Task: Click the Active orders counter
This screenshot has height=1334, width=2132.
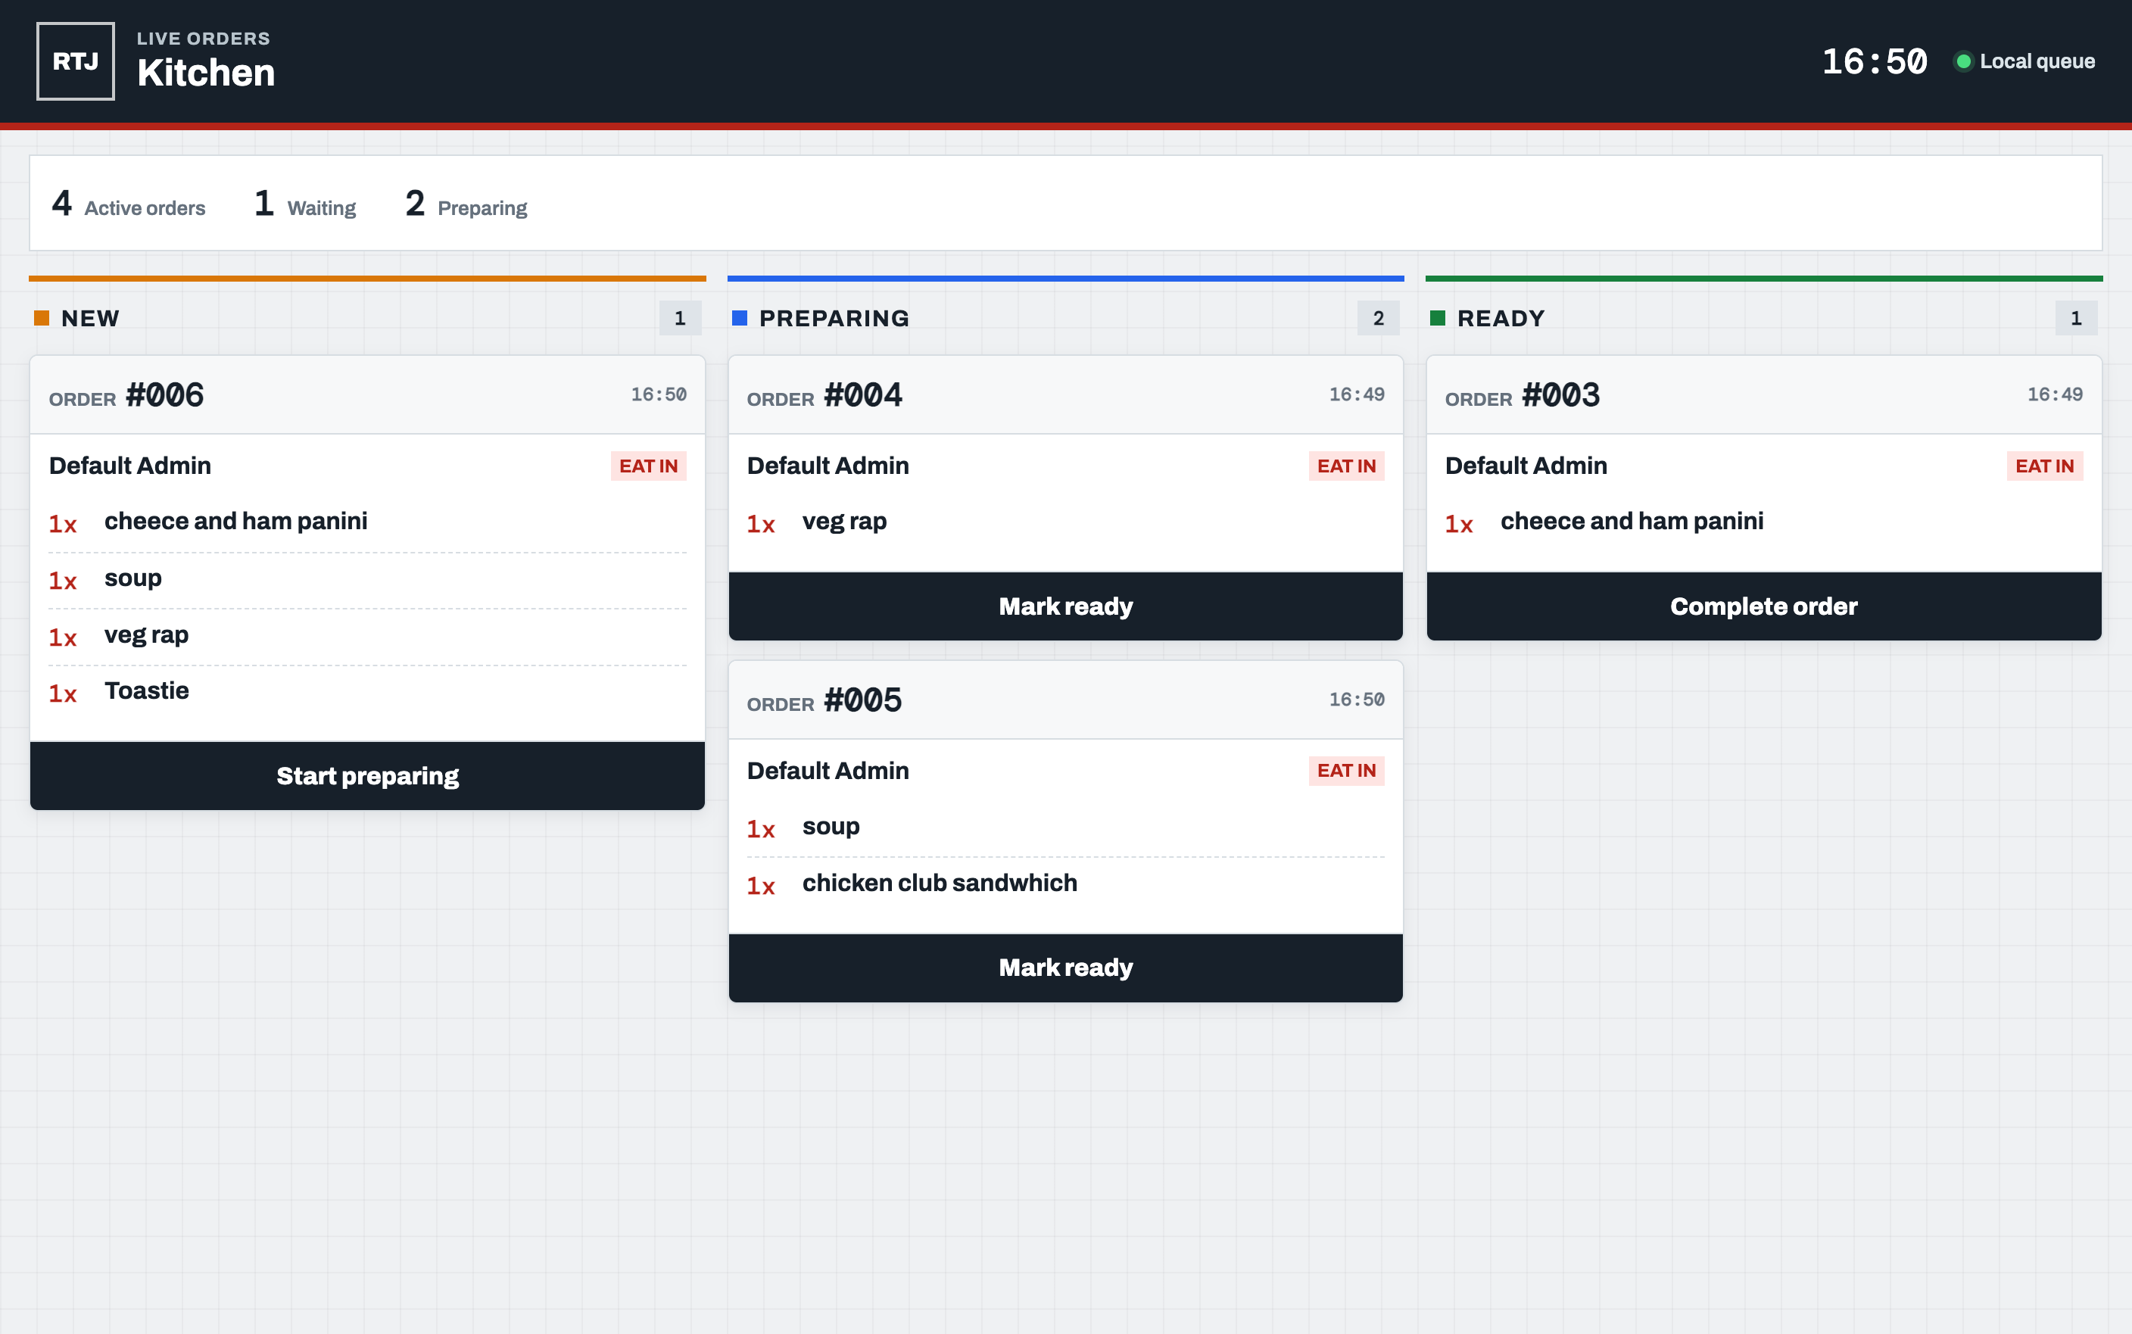Action: pyautogui.click(x=128, y=204)
